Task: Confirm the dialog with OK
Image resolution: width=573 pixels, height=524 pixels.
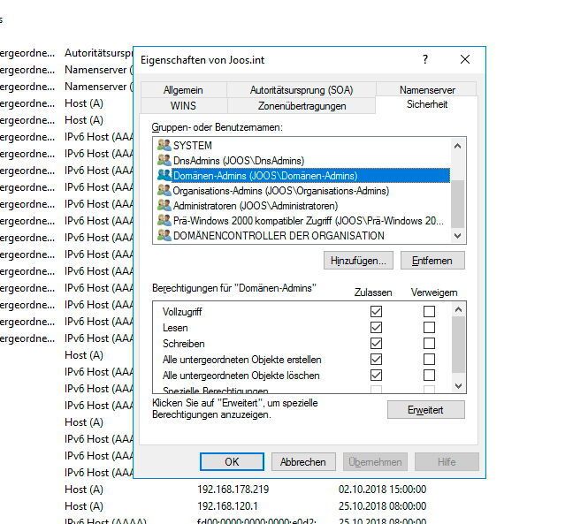Action: (x=232, y=462)
